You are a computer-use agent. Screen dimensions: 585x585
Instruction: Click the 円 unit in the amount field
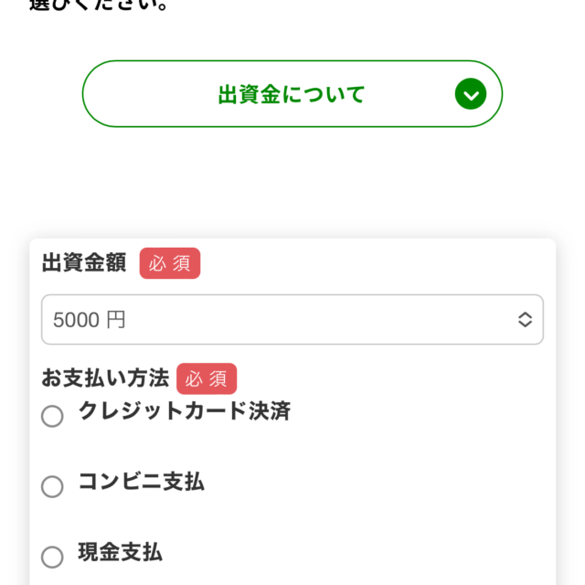pyautogui.click(x=115, y=320)
